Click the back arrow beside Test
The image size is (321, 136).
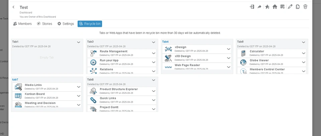(13, 7)
